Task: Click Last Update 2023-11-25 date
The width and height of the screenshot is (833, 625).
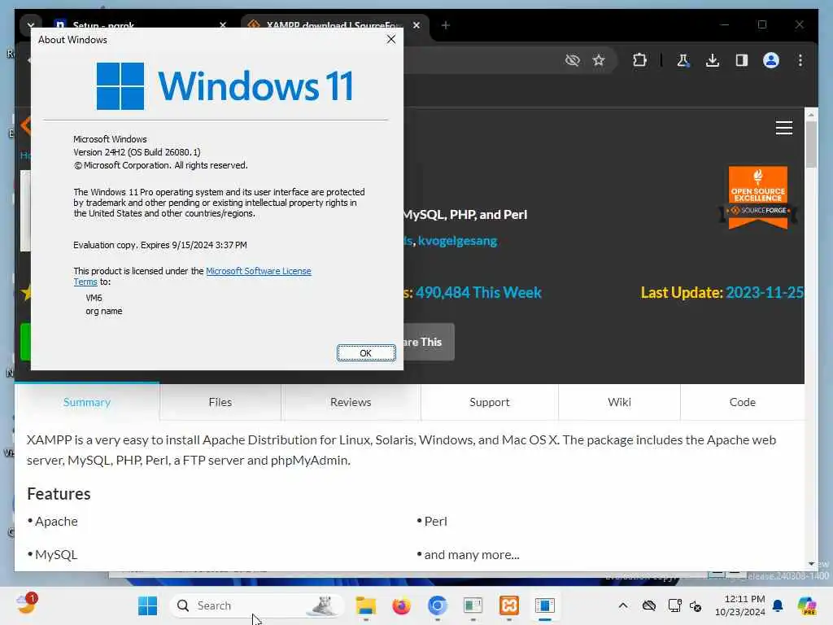Action: coord(764,293)
